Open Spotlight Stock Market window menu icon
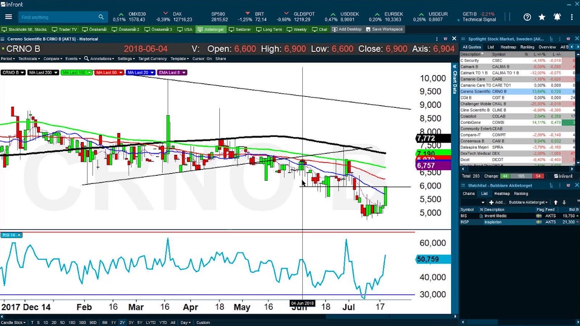 [464, 39]
